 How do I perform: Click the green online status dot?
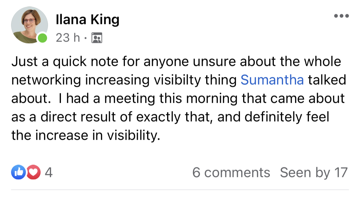click(42, 38)
